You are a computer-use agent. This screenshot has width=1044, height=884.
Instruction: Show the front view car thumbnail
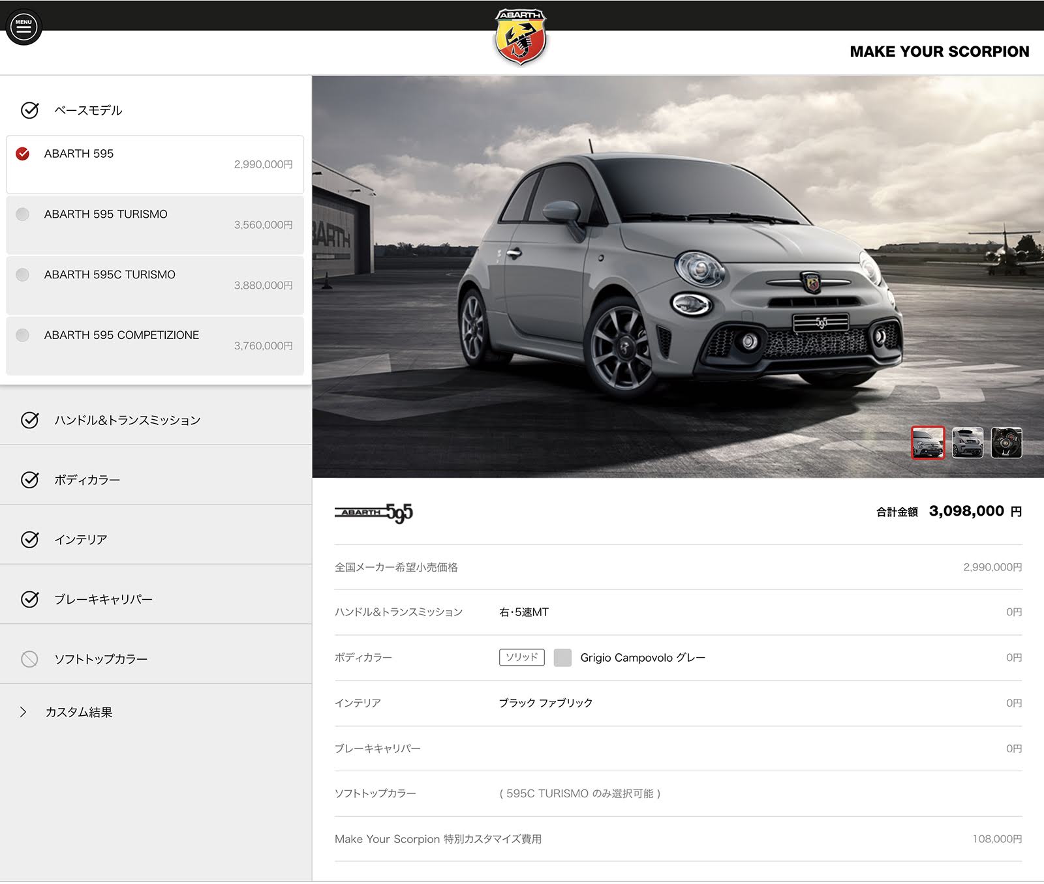(x=927, y=443)
